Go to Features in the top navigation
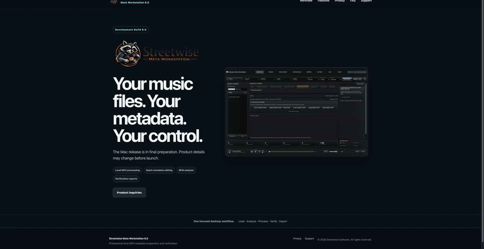The height and width of the screenshot is (249, 484). click(323, 1)
